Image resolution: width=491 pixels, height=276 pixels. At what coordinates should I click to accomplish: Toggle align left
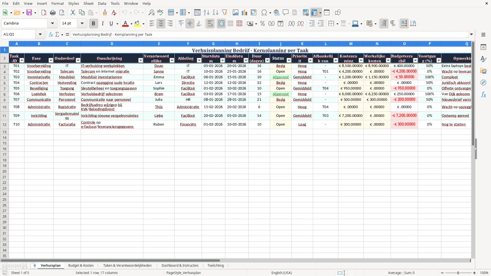tap(152, 24)
